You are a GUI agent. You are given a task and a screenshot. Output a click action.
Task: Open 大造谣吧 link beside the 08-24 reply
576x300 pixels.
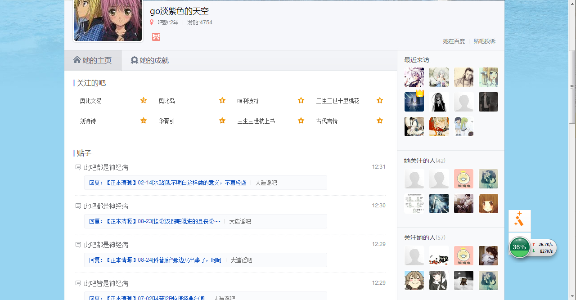241,260
